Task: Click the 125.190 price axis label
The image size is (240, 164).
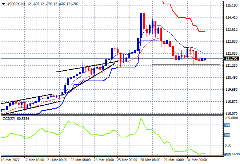Action: [x=232, y=5]
